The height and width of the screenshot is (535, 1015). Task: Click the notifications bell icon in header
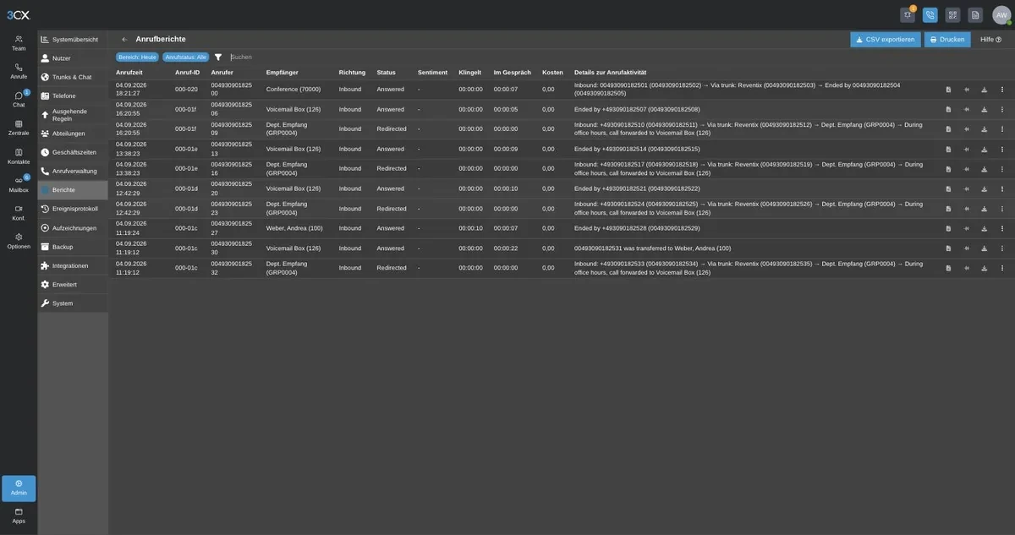(x=908, y=15)
